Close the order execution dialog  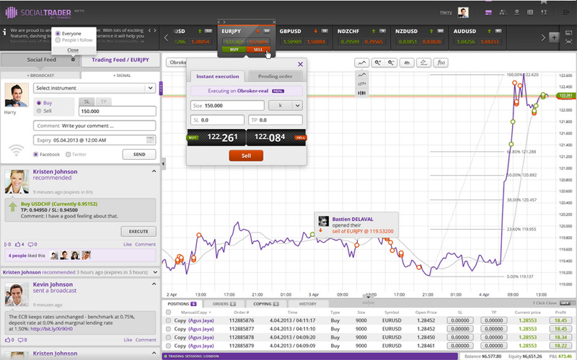coord(300,64)
